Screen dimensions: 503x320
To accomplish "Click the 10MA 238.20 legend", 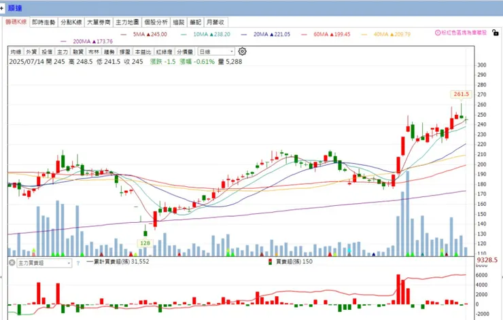I will click(206, 34).
